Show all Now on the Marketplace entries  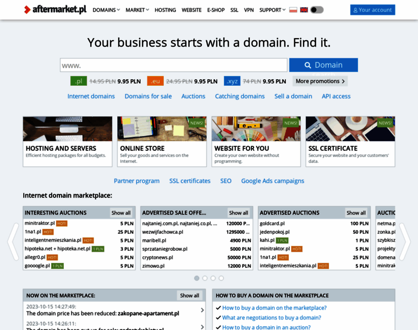[190, 295]
